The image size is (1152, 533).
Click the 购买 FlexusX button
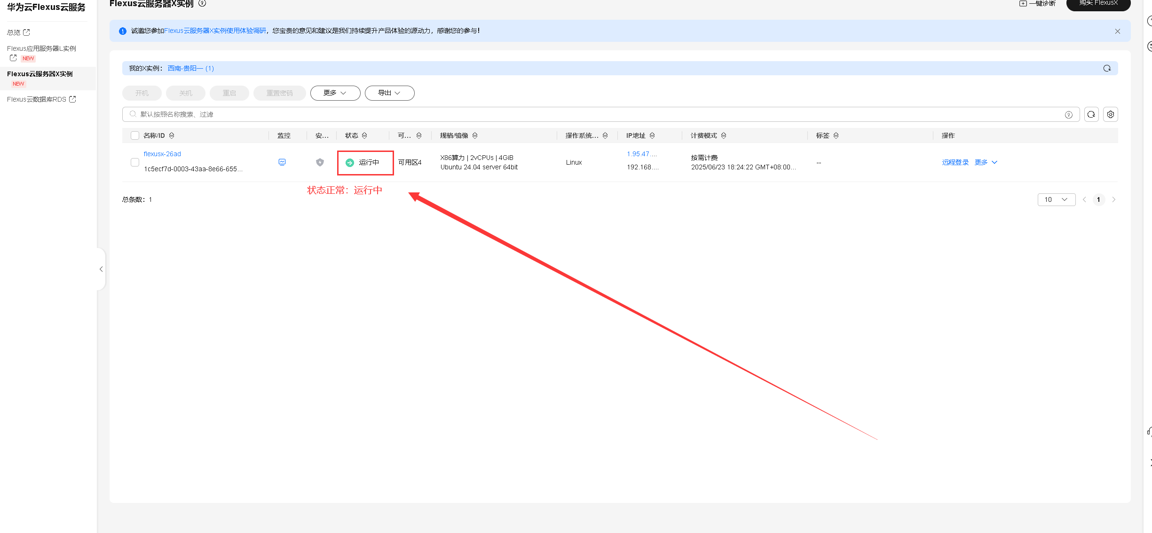[x=1098, y=4]
